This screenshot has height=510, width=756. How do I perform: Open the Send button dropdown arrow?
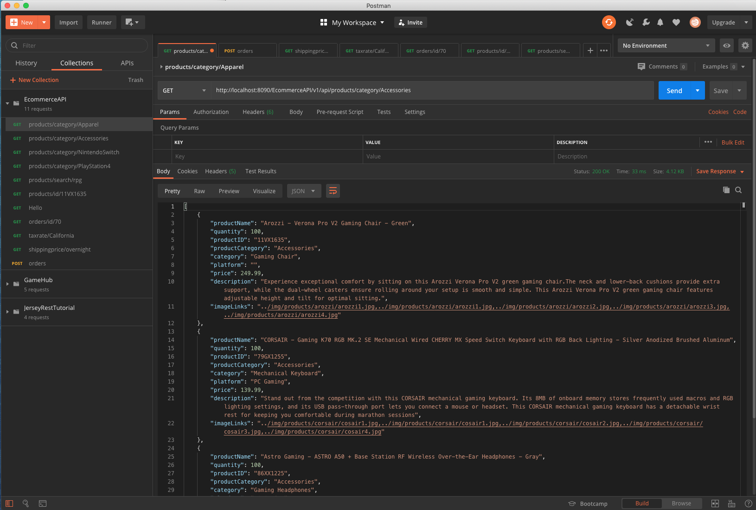coord(698,90)
